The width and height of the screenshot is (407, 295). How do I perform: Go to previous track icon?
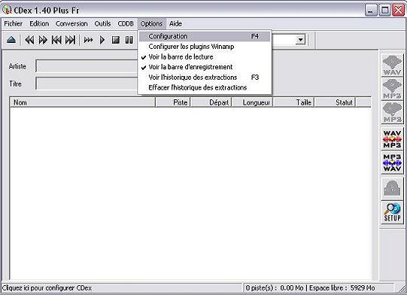coord(56,40)
